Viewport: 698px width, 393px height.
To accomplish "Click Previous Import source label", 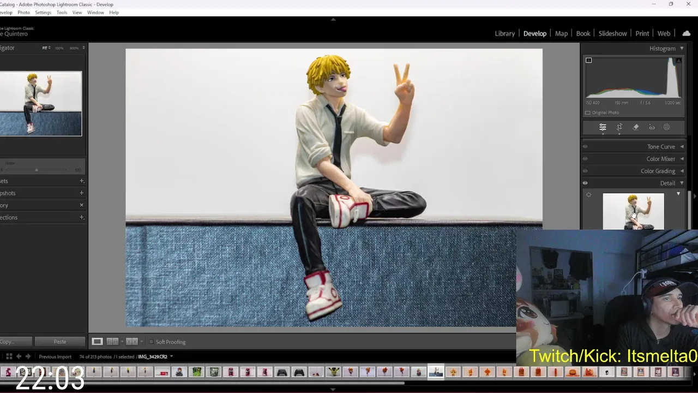I will [55, 356].
